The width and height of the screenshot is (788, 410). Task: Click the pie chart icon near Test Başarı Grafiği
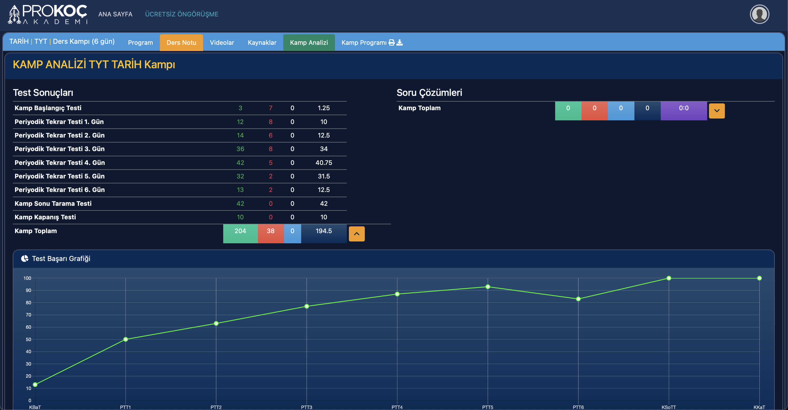(25, 258)
